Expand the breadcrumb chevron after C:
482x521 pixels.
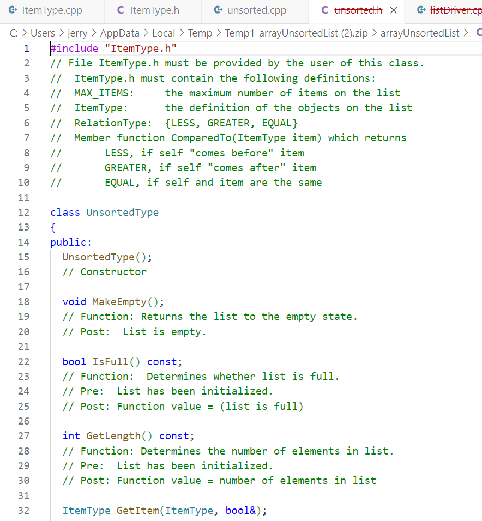tap(24, 33)
